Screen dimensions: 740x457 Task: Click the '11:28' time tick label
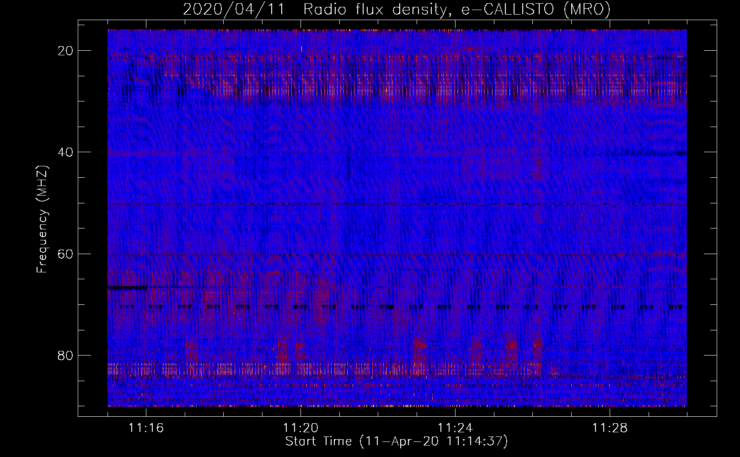tap(610, 428)
